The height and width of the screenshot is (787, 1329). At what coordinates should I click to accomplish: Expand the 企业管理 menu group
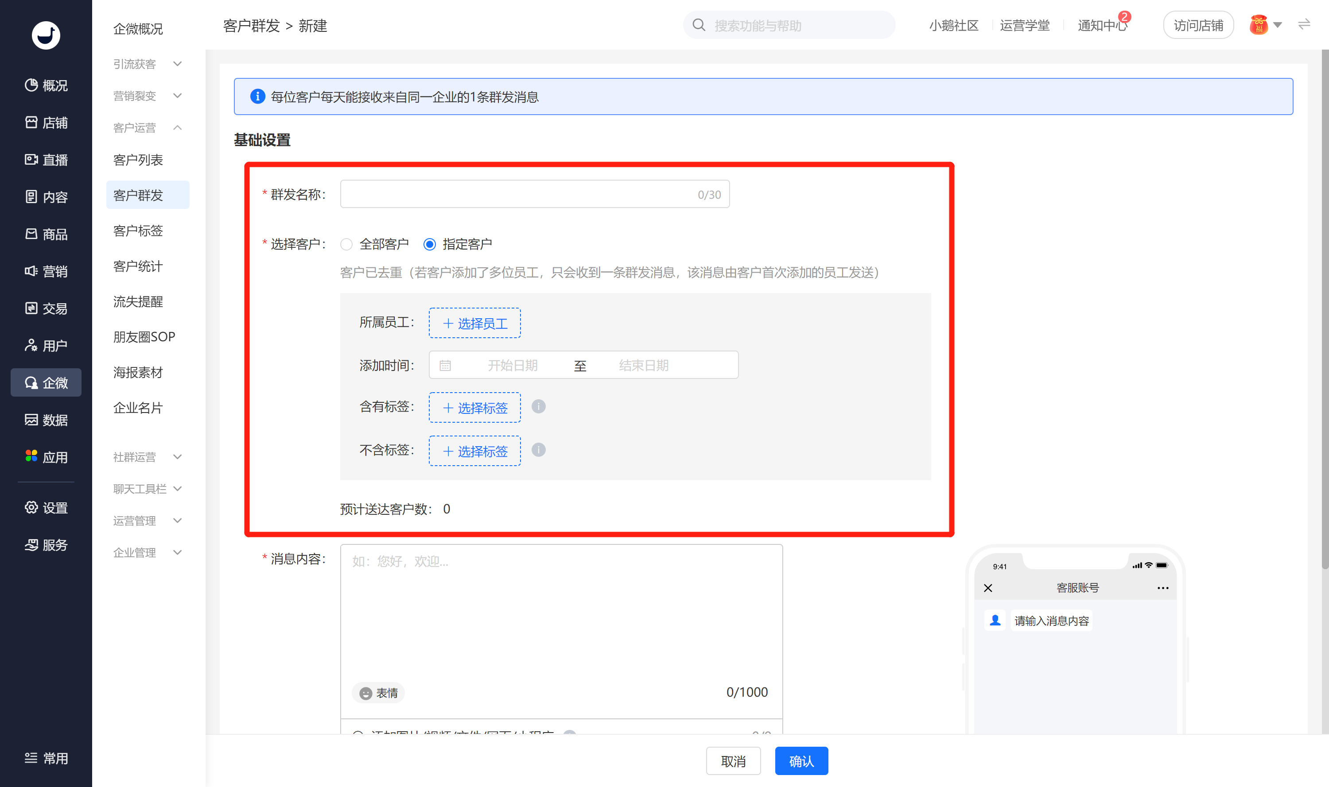pos(148,552)
